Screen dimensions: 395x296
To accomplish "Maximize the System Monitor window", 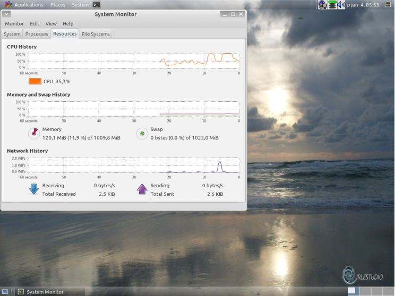I will click(x=233, y=14).
